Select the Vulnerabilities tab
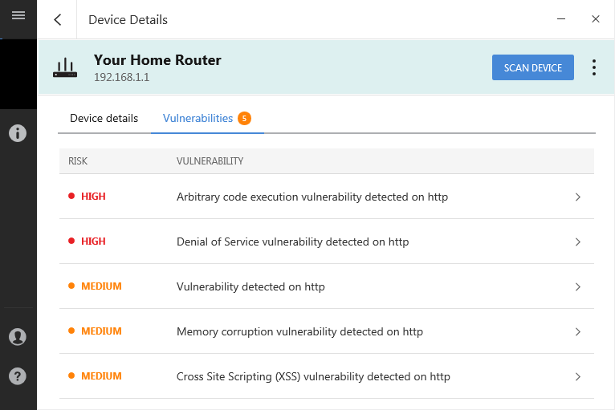 pos(198,119)
